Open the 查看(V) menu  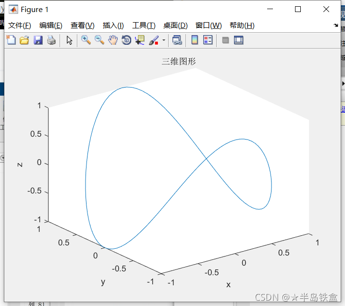click(83, 25)
